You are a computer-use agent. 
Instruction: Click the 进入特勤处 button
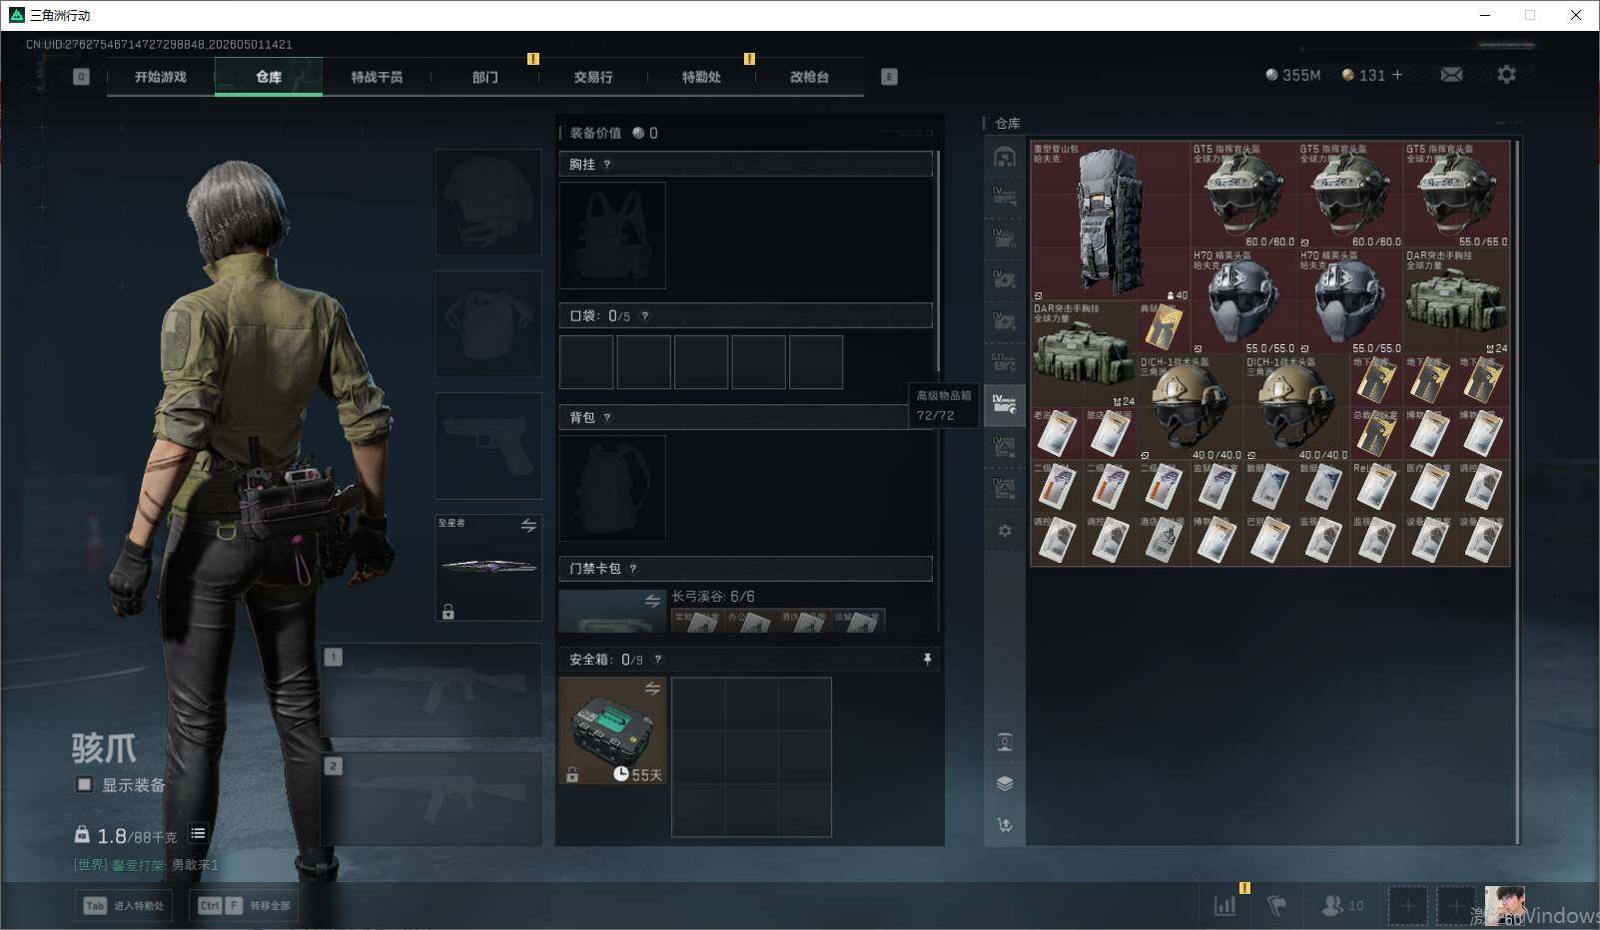125,905
